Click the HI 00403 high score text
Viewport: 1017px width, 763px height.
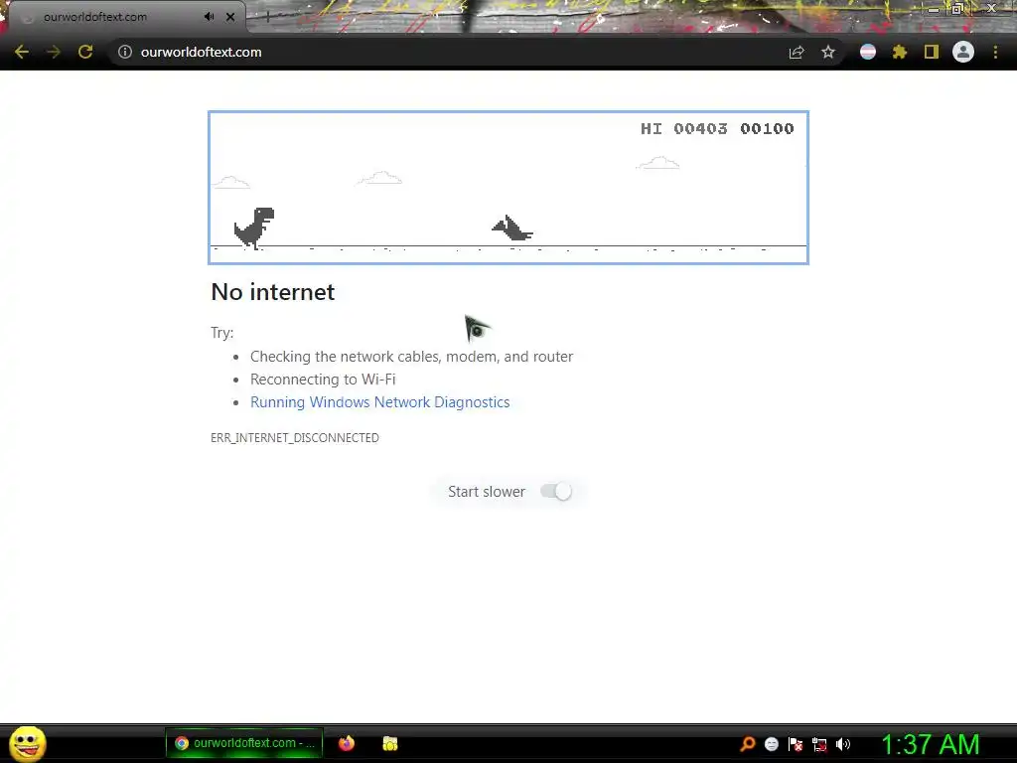[x=684, y=128]
